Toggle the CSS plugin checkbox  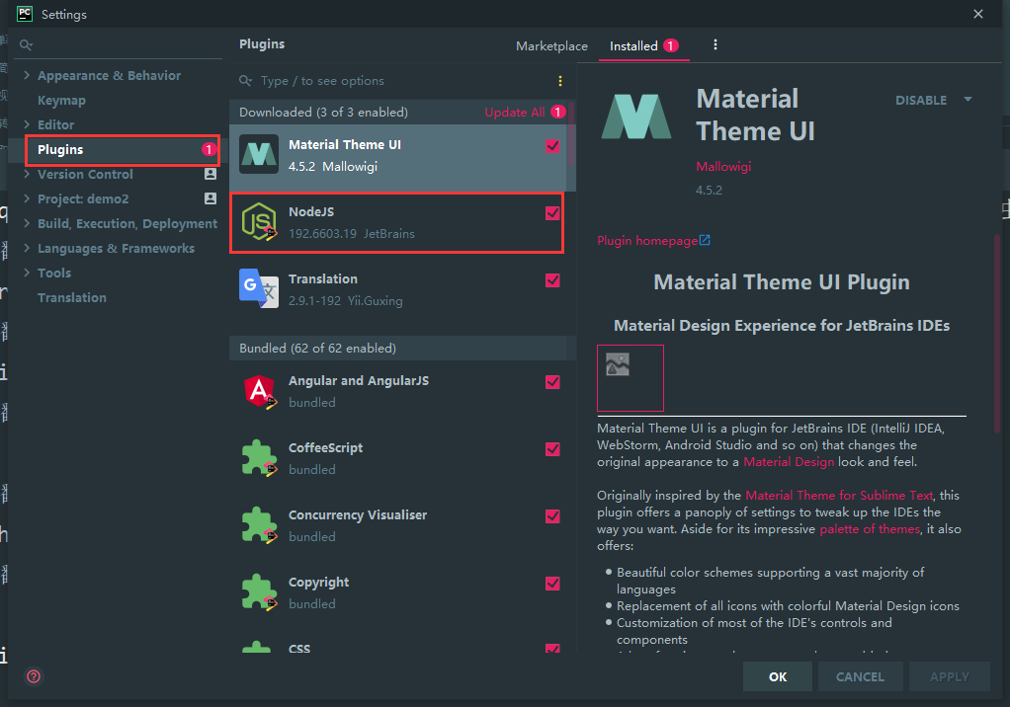(x=552, y=649)
